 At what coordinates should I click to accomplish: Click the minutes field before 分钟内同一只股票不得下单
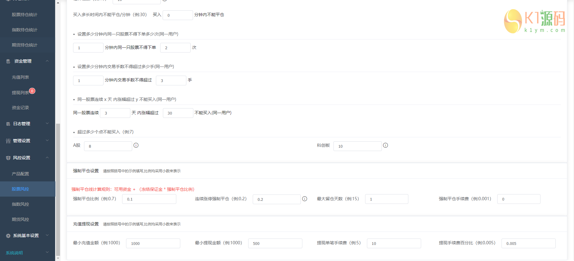88,48
